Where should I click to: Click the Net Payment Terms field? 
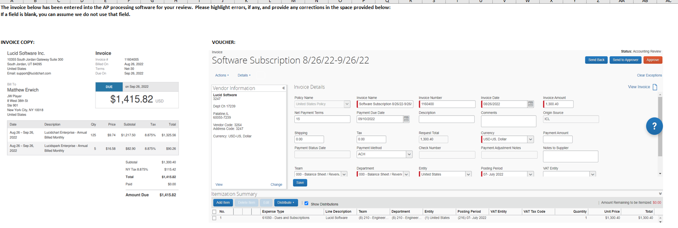tap(322, 119)
